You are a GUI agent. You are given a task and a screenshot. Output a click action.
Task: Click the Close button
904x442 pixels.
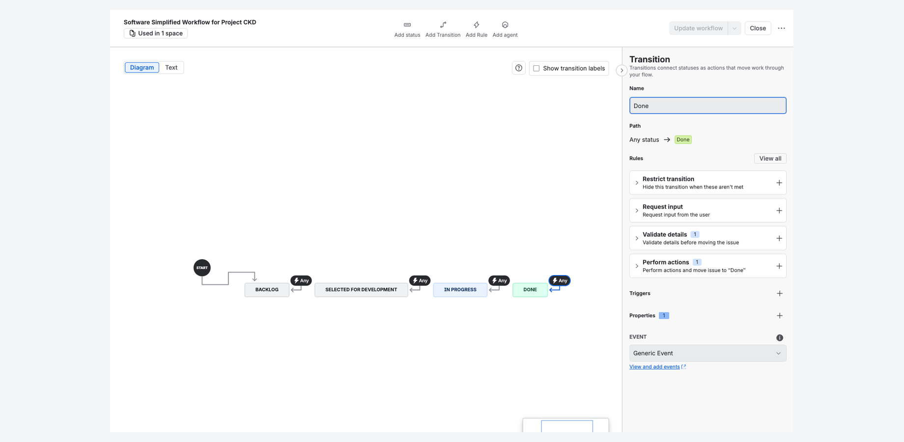tap(758, 28)
